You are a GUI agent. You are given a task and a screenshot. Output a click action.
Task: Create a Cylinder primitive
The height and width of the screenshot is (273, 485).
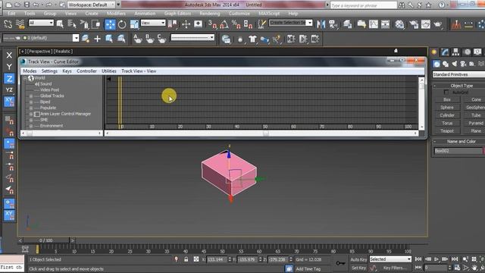pos(447,115)
